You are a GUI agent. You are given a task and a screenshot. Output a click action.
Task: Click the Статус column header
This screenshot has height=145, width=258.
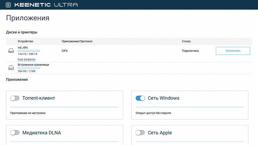pos(186,41)
